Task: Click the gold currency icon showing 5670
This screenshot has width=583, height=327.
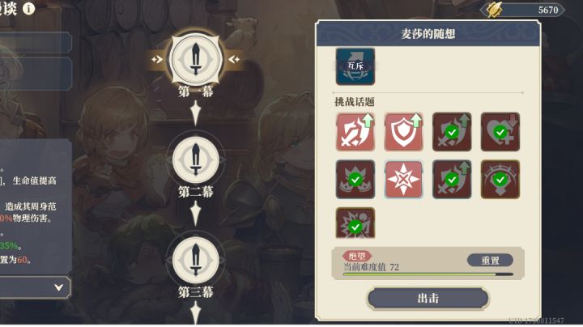Action: (495, 10)
